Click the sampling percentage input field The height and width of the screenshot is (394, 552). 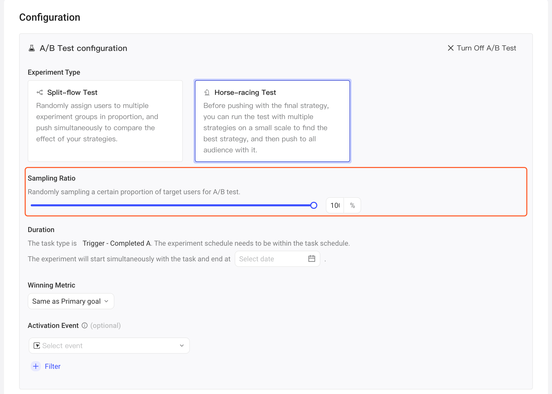(x=335, y=205)
